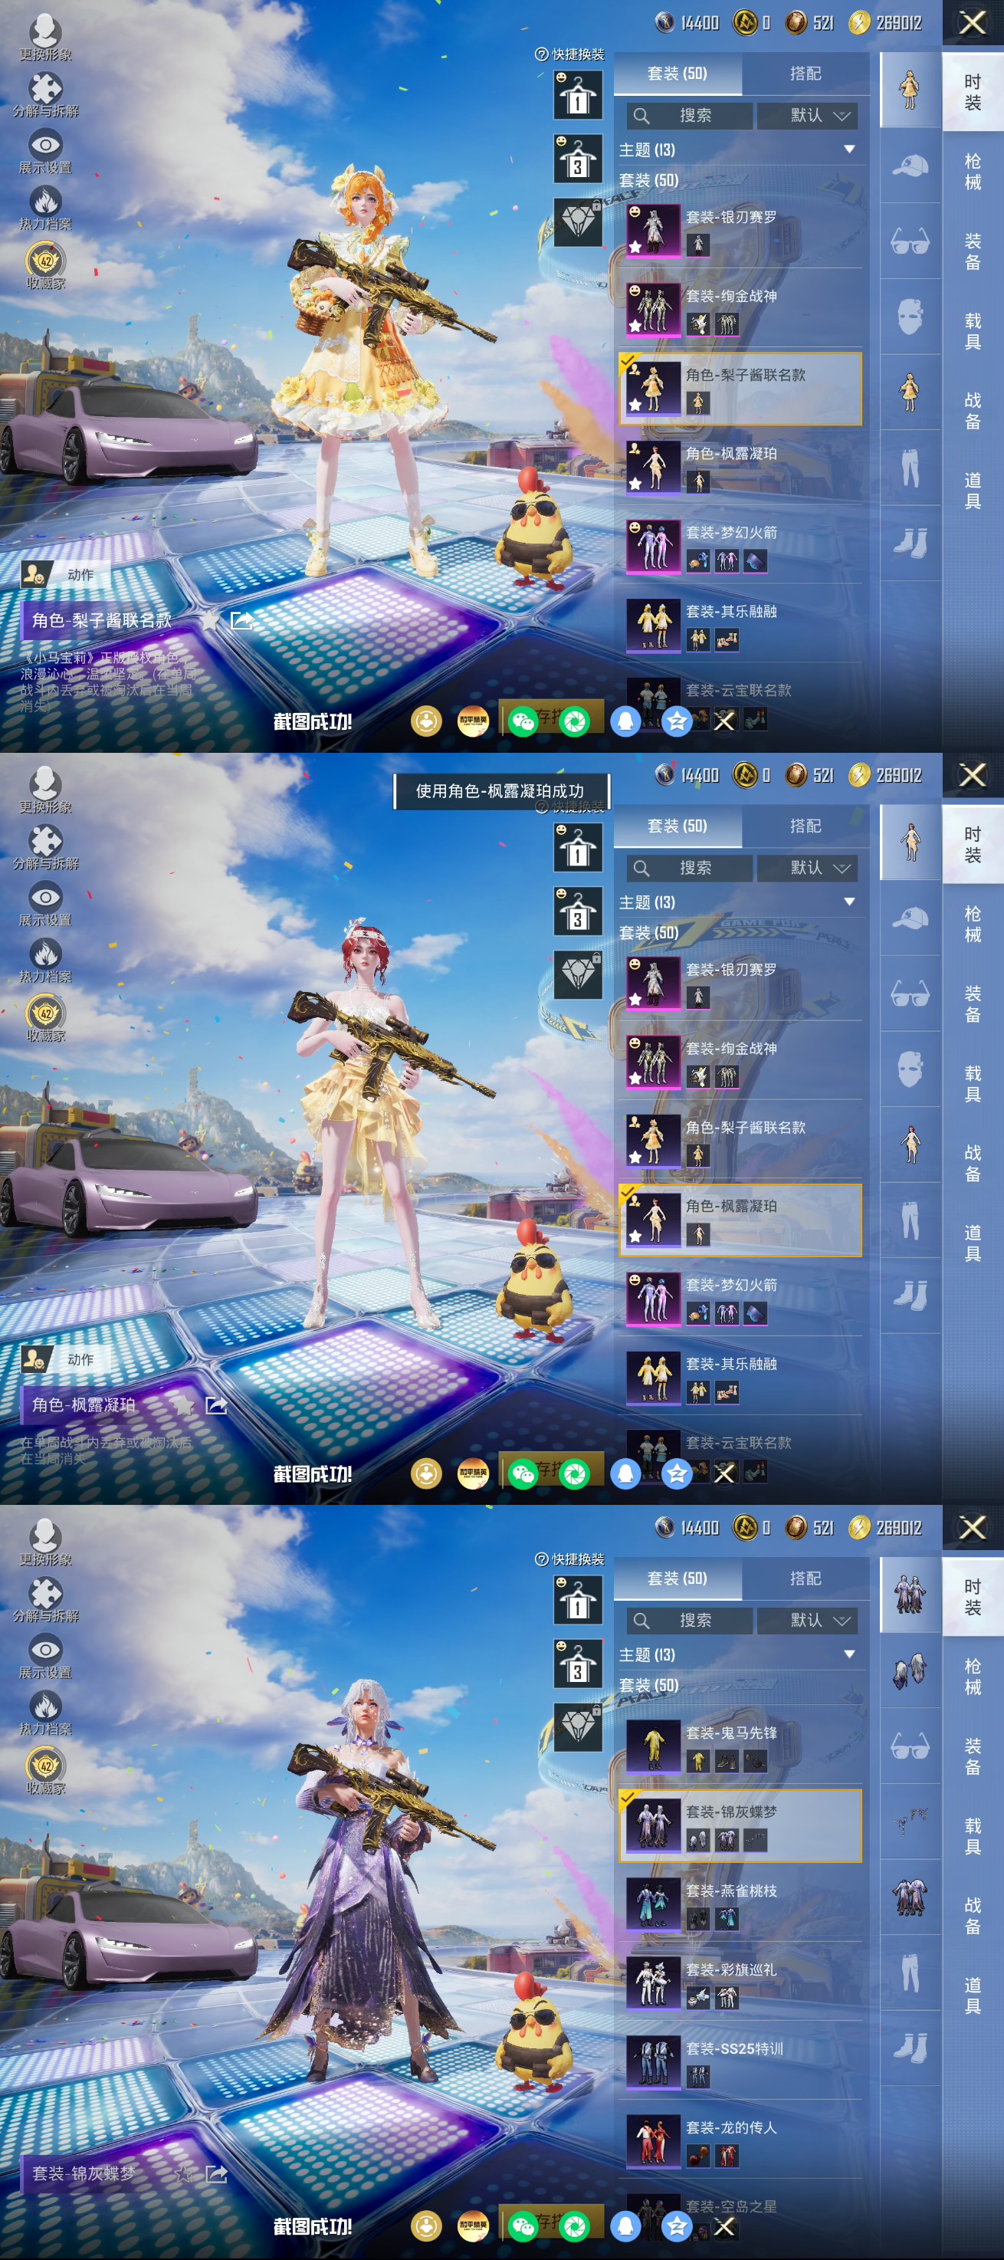The height and width of the screenshot is (2260, 1004).
Task: Tap the green camera-shutter share icon in 锦灰蝶梦 view
Action: (576, 2227)
